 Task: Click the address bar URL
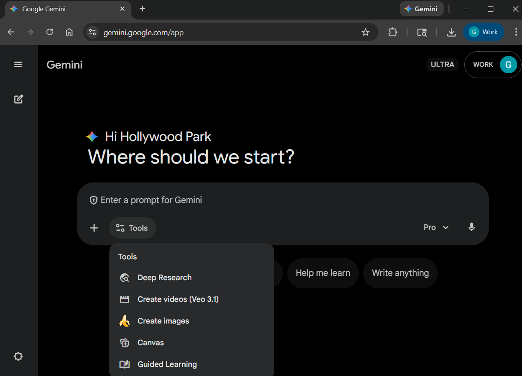[143, 33]
